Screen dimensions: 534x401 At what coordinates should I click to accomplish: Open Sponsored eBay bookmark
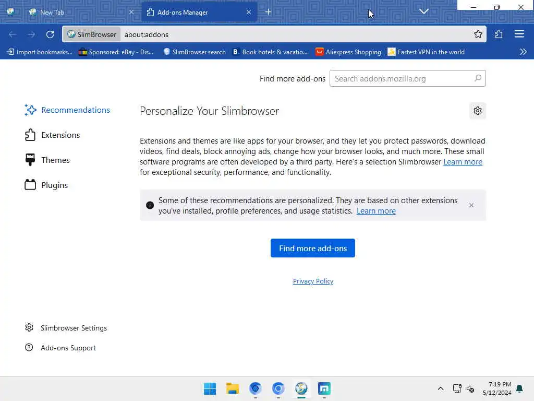pos(116,52)
